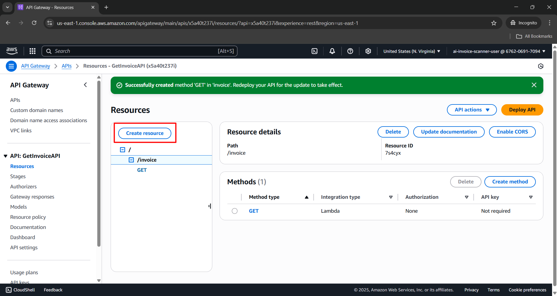Click the Create resource button
Screen dimensions: 557x296
click(x=145, y=133)
